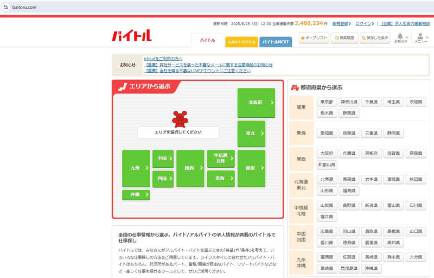Choose 福井県 prefecture
Screen dimensions: 434x278
coord(327,217)
